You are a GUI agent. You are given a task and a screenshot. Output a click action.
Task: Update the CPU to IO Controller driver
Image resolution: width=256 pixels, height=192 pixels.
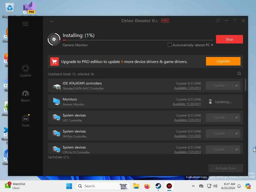pos(219,149)
